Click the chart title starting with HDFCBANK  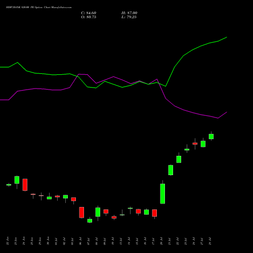[38, 8]
